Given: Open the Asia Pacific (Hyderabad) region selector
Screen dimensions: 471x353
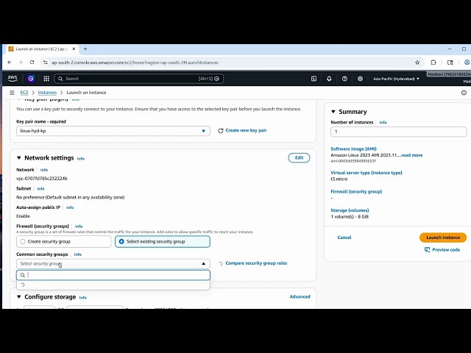Looking at the screenshot, I should pyautogui.click(x=396, y=79).
